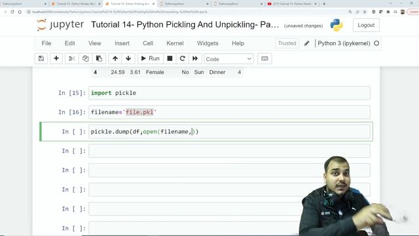419x236 pixels.
Task: Click the unsaved changes status text
Action: [x=303, y=26]
